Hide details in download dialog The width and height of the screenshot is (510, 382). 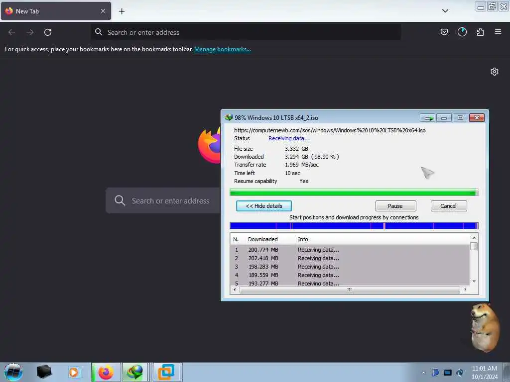click(x=264, y=206)
